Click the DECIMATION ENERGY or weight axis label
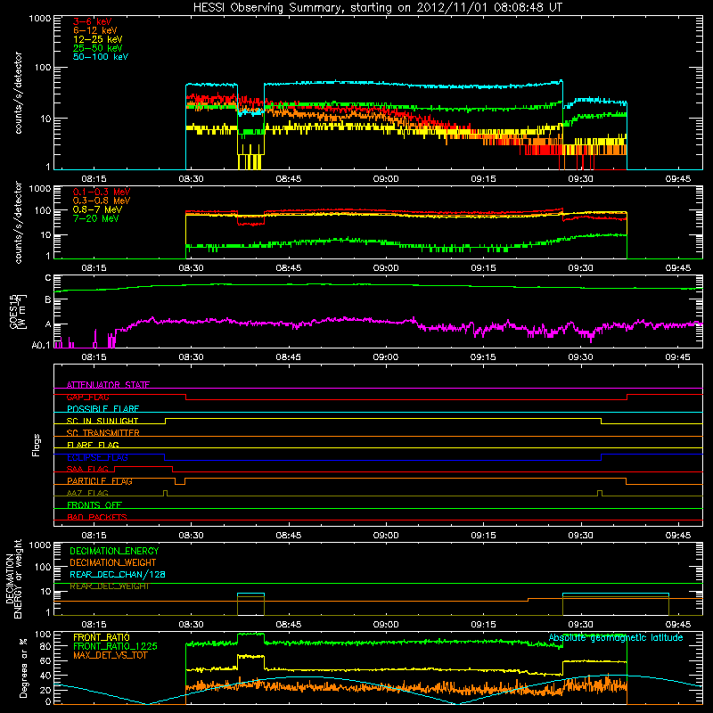 pyautogui.click(x=13, y=578)
